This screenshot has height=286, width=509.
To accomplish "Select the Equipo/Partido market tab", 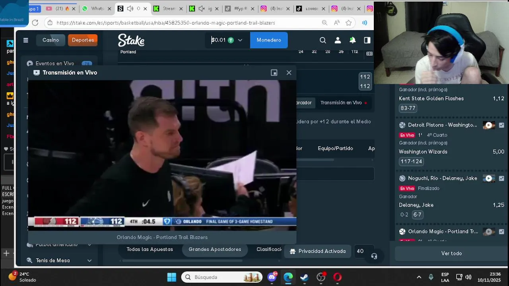I will click(x=335, y=148).
